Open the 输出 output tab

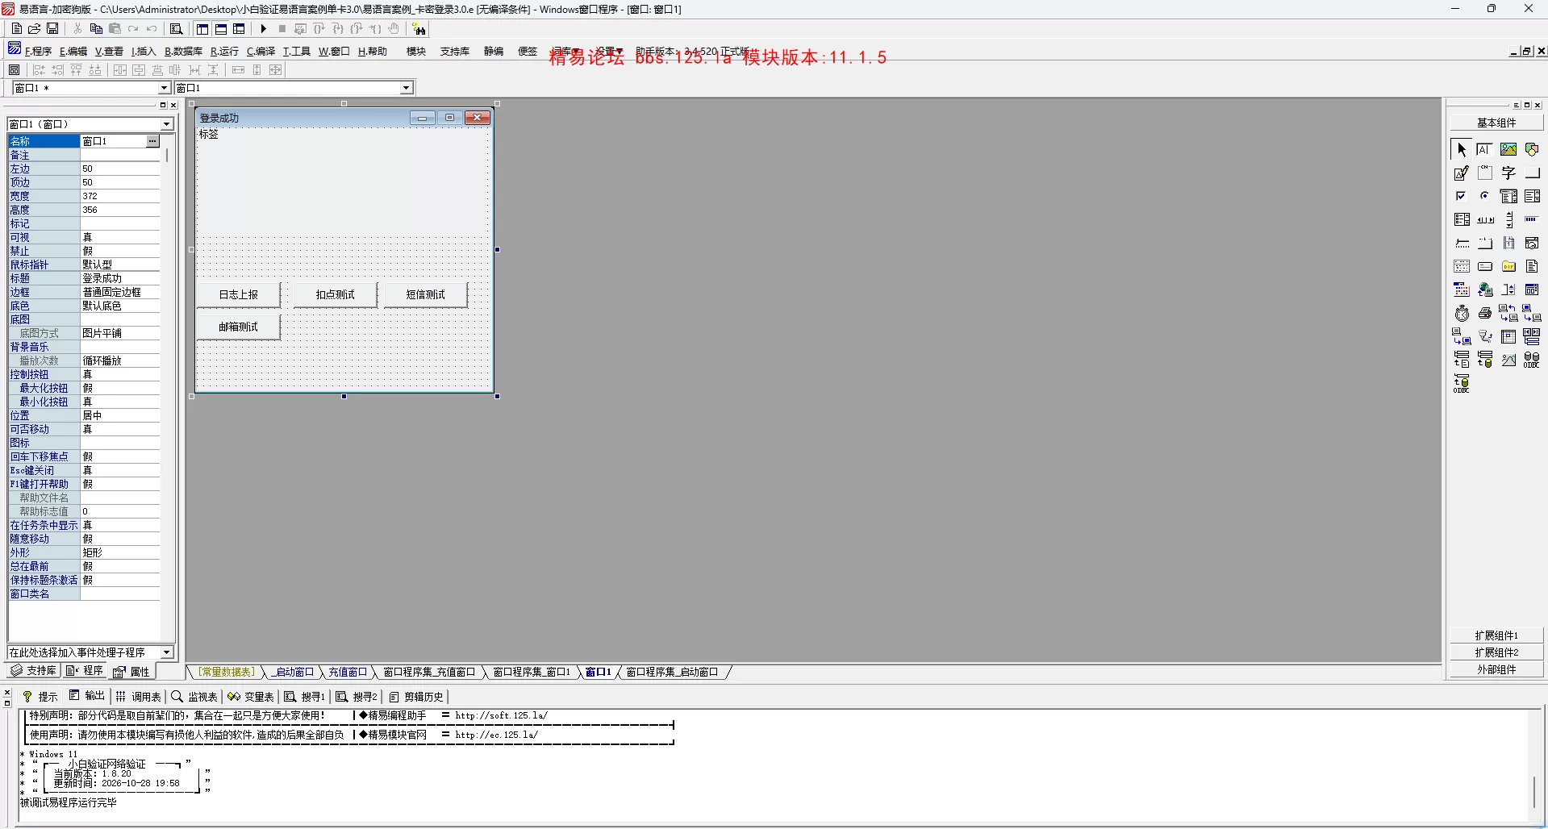87,696
